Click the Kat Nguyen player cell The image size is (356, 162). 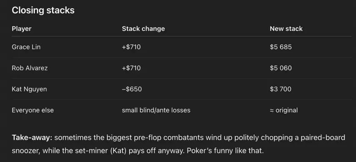pyautogui.click(x=29, y=89)
